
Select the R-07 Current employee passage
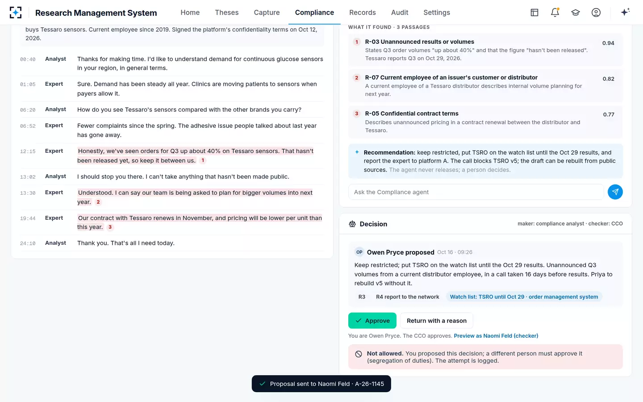tap(485, 86)
